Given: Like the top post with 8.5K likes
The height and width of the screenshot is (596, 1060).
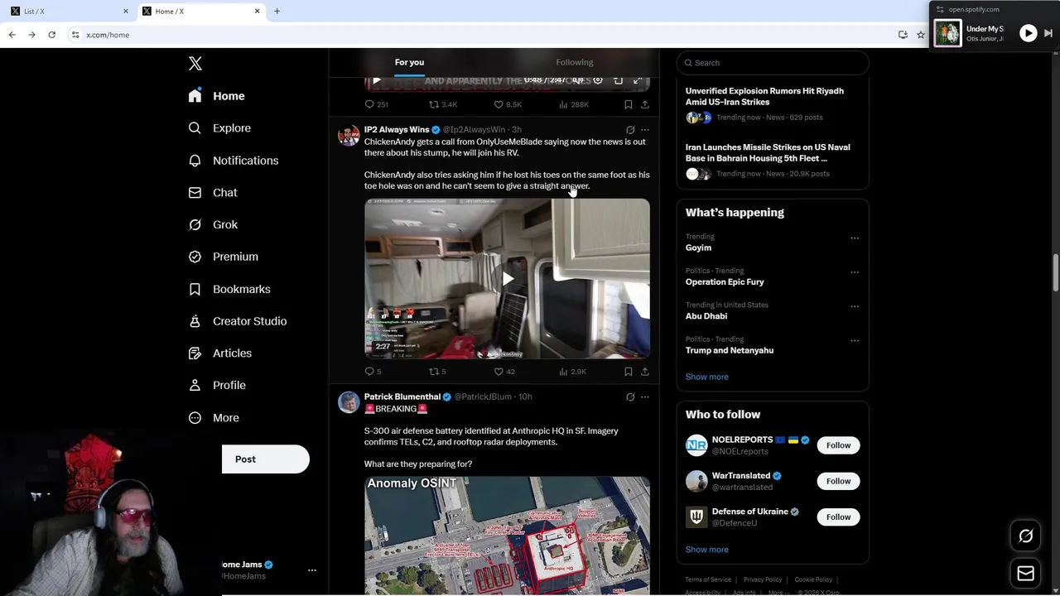Looking at the screenshot, I should [508, 104].
